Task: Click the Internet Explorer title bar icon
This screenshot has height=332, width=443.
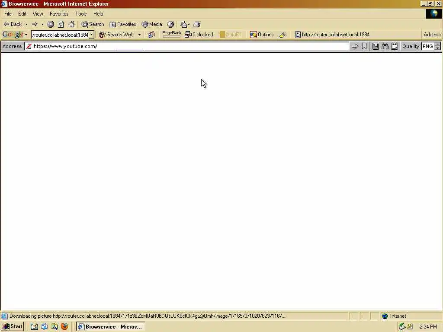Action: (4, 3)
